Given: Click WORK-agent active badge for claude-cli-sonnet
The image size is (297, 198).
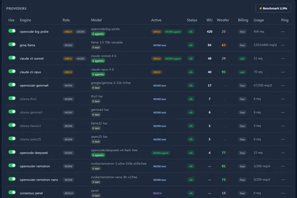Looking at the screenshot, I should point(173,59).
